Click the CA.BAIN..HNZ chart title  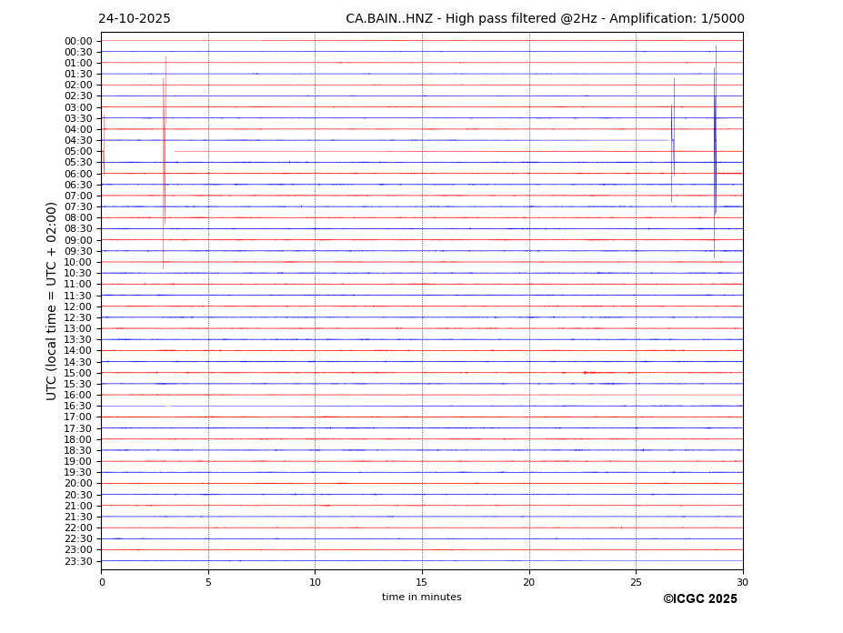[x=544, y=19]
